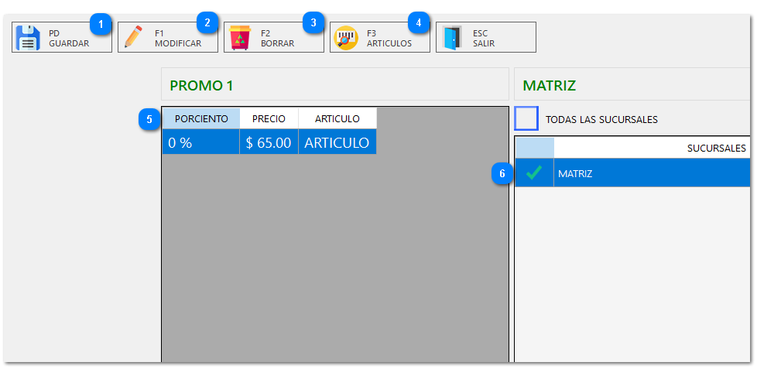Toggle the green checkmark for MATRIZ branch

point(534,173)
